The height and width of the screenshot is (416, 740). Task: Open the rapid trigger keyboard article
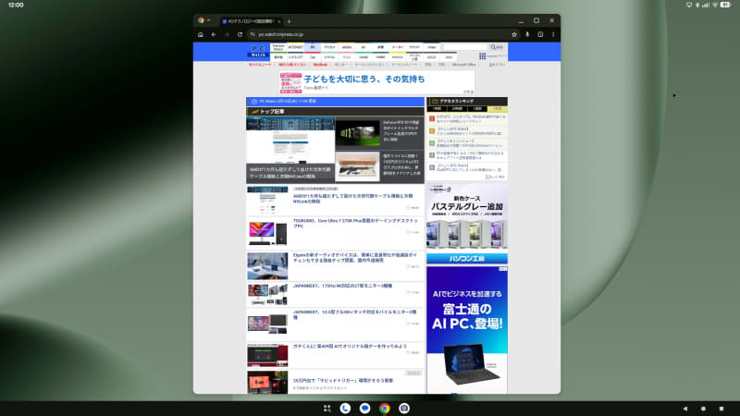[x=342, y=381]
